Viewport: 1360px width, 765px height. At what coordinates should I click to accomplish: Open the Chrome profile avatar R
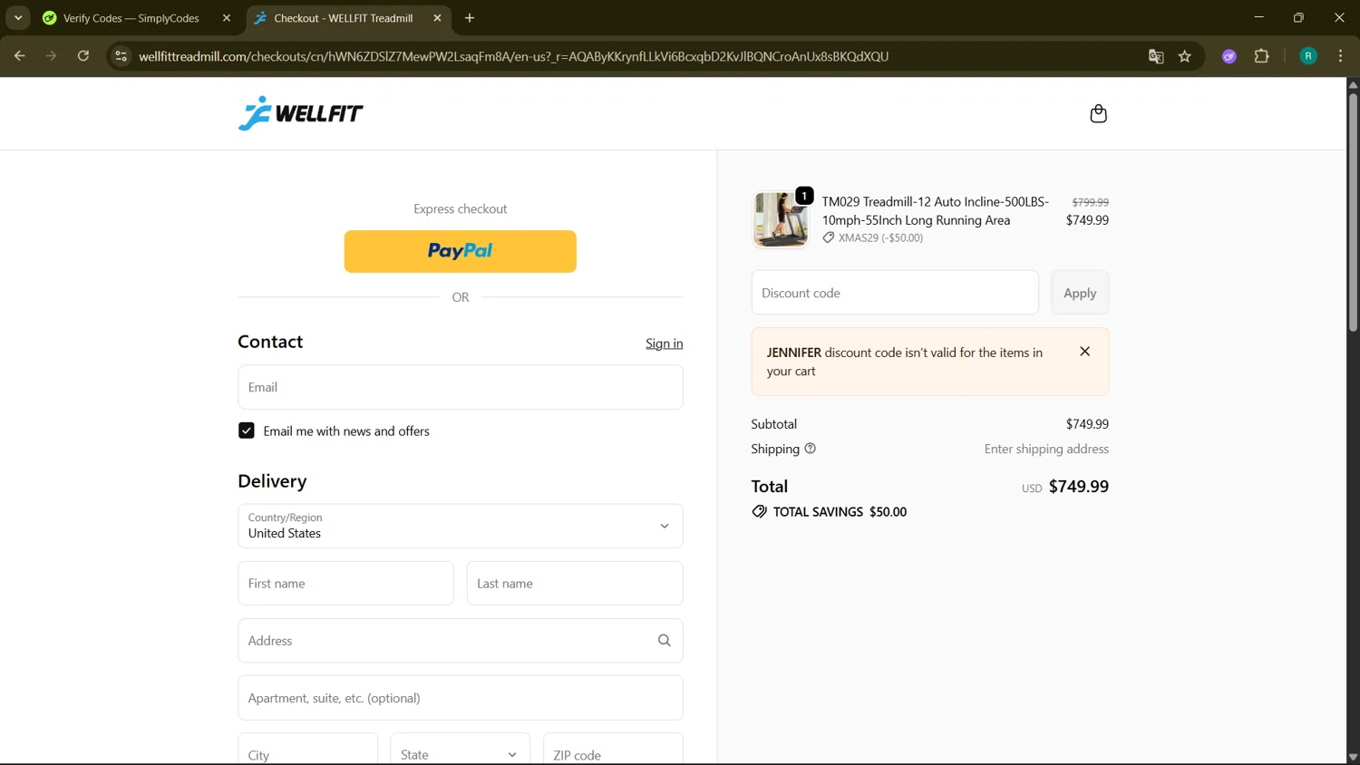[x=1308, y=56]
